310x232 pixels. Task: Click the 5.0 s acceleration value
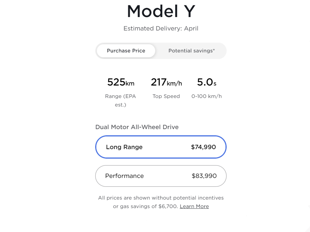(207, 83)
